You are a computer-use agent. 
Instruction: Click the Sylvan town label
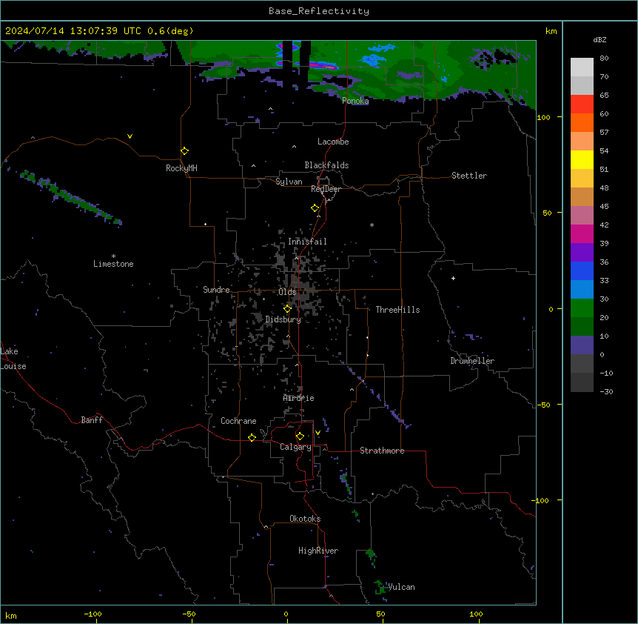click(289, 182)
